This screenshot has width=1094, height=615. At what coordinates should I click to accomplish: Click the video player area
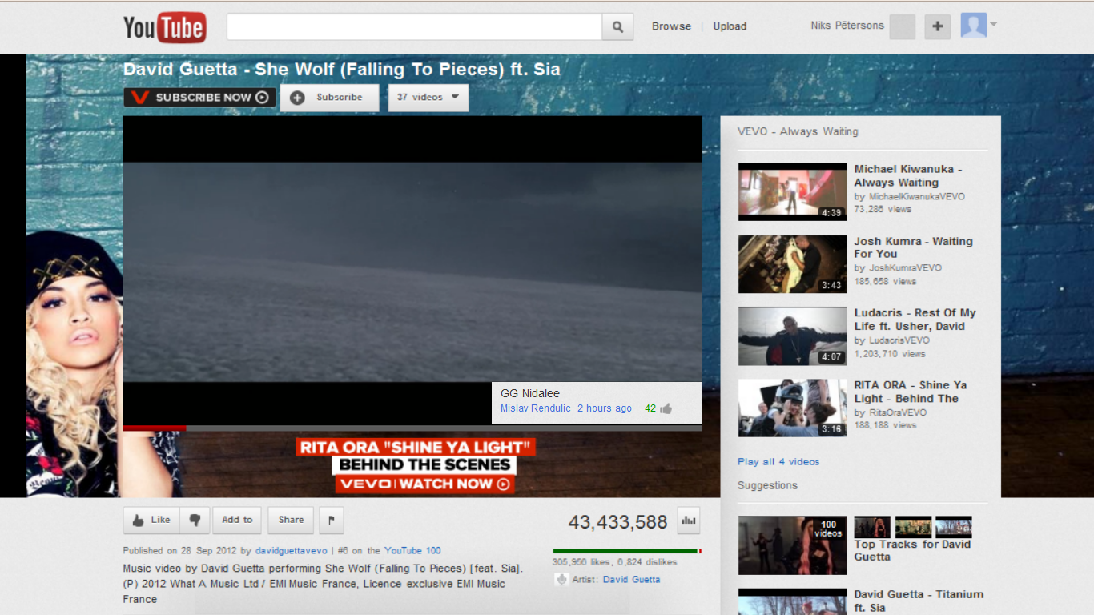click(x=412, y=271)
